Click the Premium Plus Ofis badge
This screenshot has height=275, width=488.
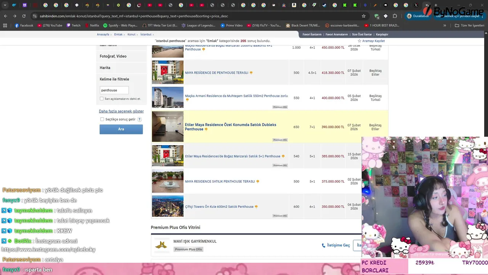tap(188, 249)
